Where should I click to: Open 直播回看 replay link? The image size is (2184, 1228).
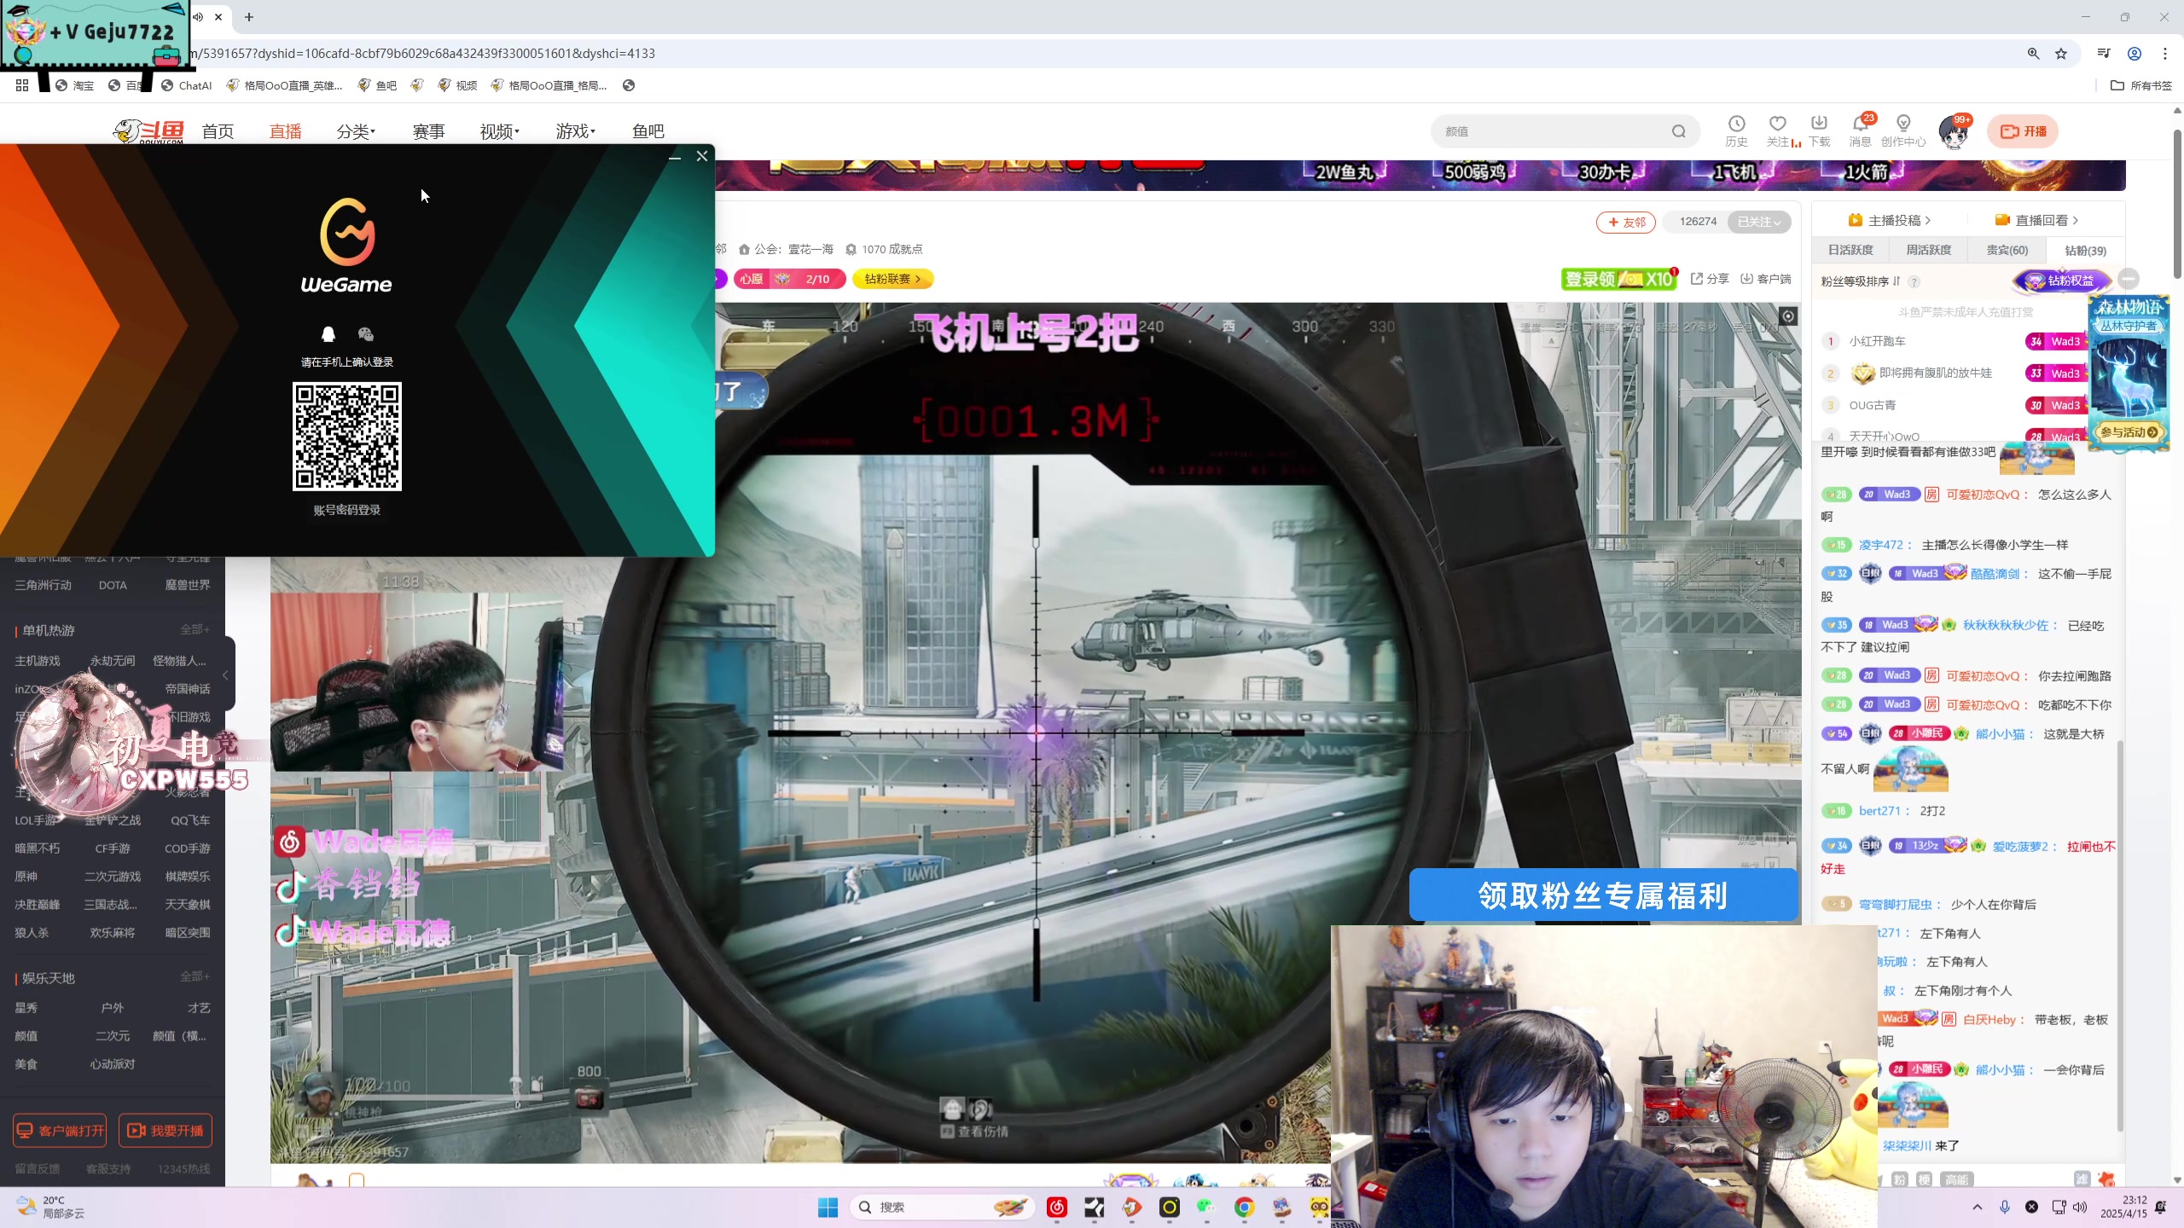tap(2037, 220)
